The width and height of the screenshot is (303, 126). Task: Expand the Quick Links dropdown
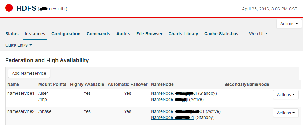tap(18, 45)
